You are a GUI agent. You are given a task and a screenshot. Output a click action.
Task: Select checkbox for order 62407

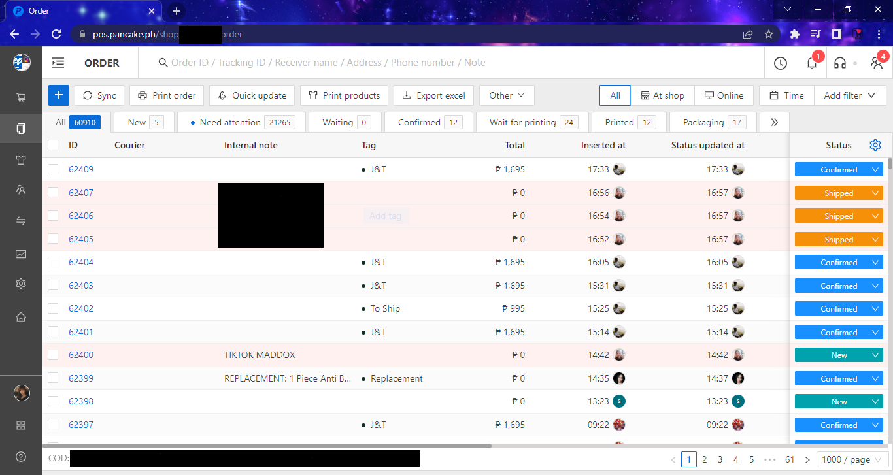click(53, 193)
